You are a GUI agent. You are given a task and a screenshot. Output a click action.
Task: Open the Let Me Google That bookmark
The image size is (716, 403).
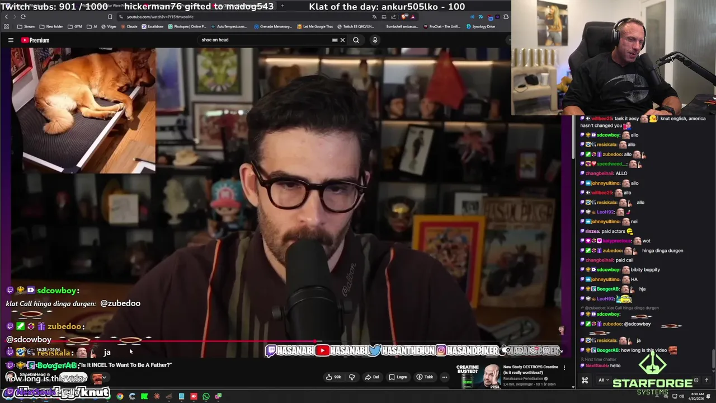pos(315,26)
